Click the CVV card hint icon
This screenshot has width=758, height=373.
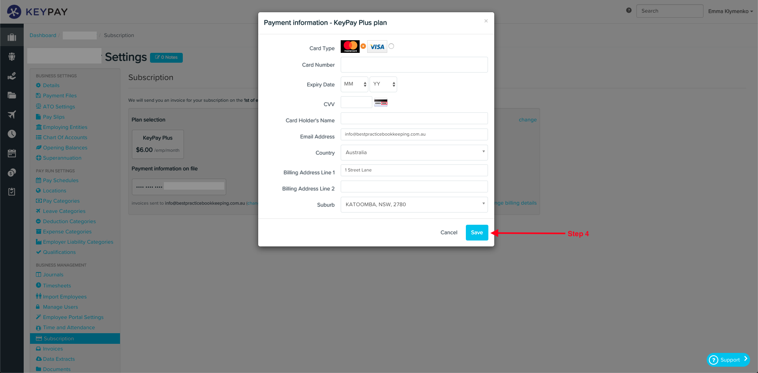click(x=381, y=103)
